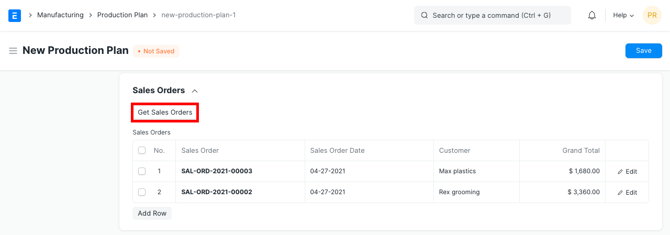Click pencil edit icon for row 2
This screenshot has width=670, height=235.
(x=621, y=193)
